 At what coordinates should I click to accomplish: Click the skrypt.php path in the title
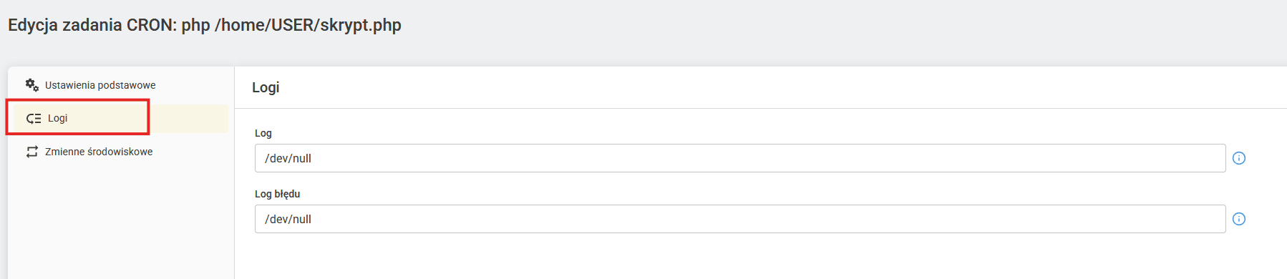pyautogui.click(x=361, y=25)
